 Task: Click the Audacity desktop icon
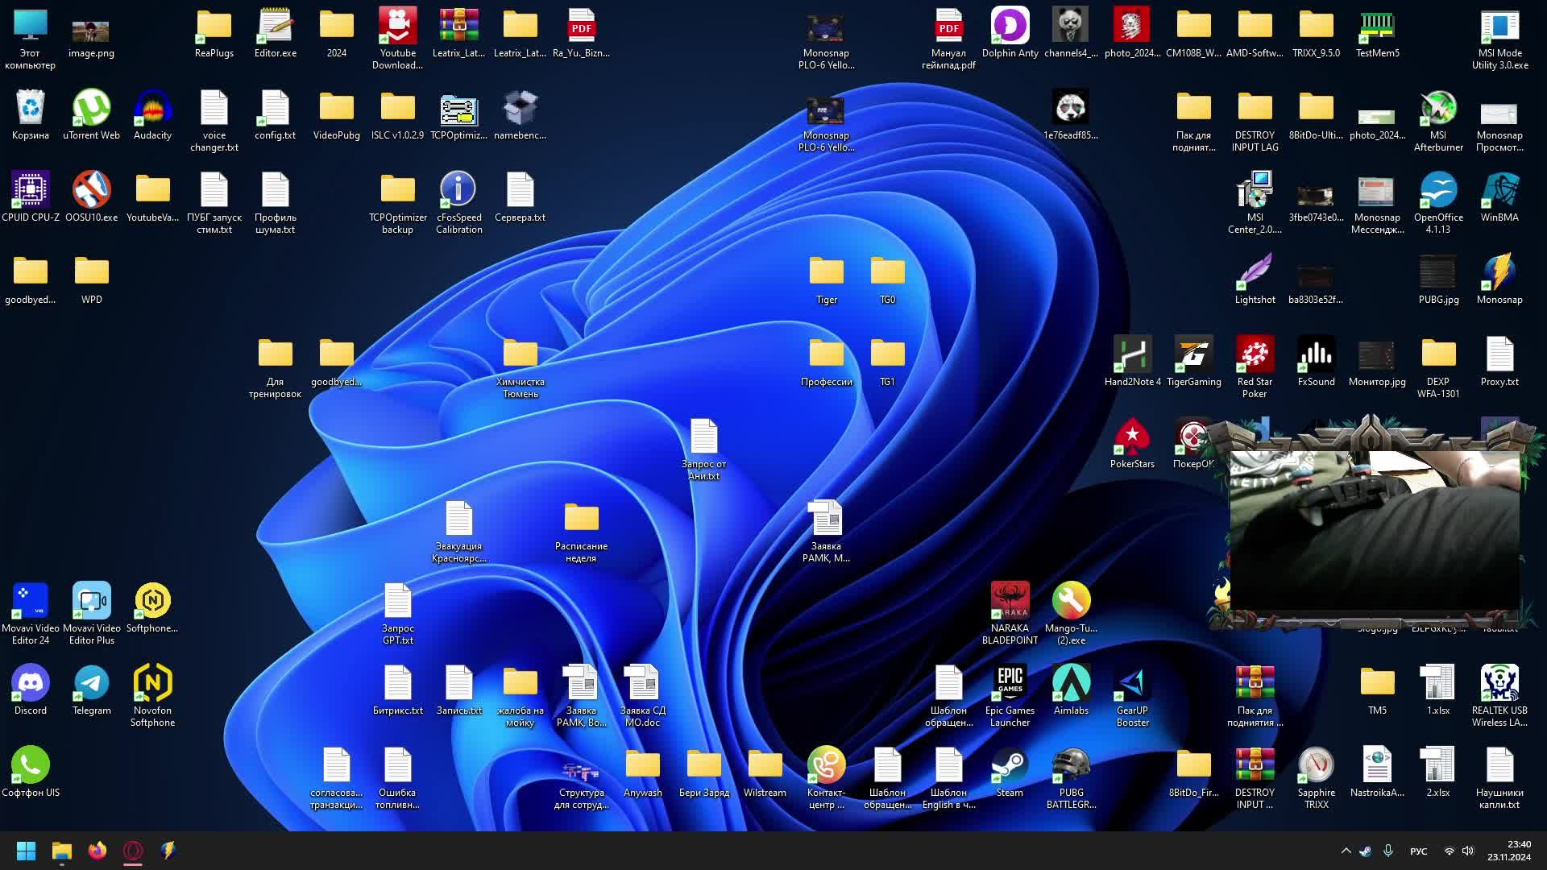click(x=152, y=108)
